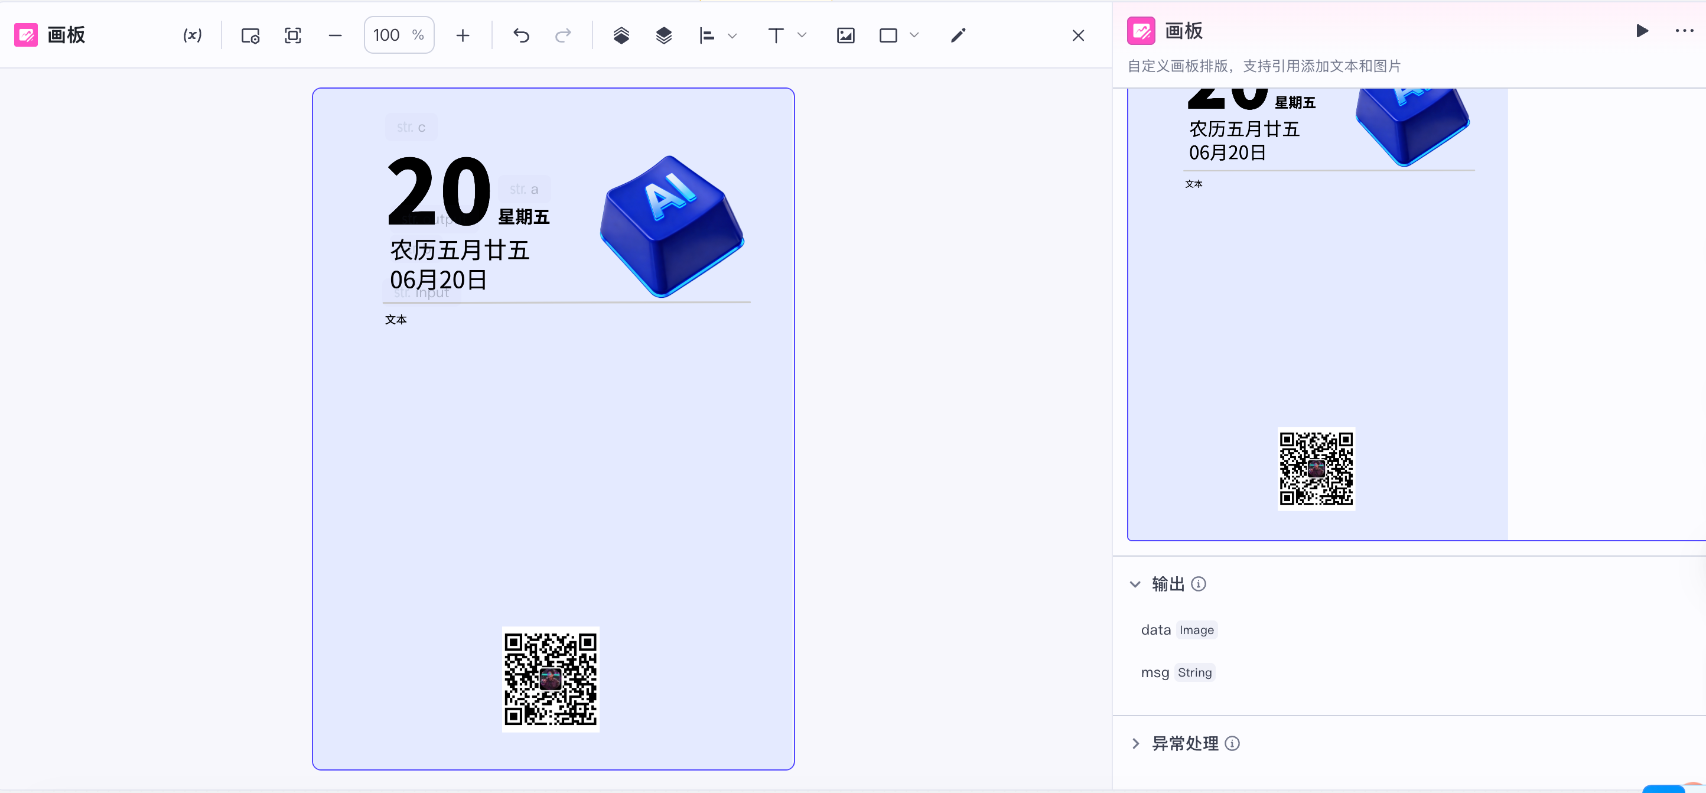Viewport: 1706px width, 793px height.
Task: Open the rectangle shape dropdown arrow
Action: click(x=914, y=35)
